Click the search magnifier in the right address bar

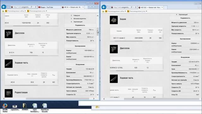[x=131, y=7]
